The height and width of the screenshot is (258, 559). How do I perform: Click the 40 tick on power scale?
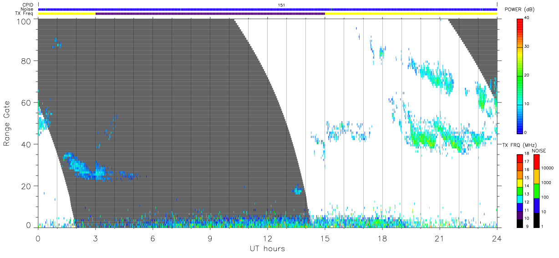pos(528,18)
